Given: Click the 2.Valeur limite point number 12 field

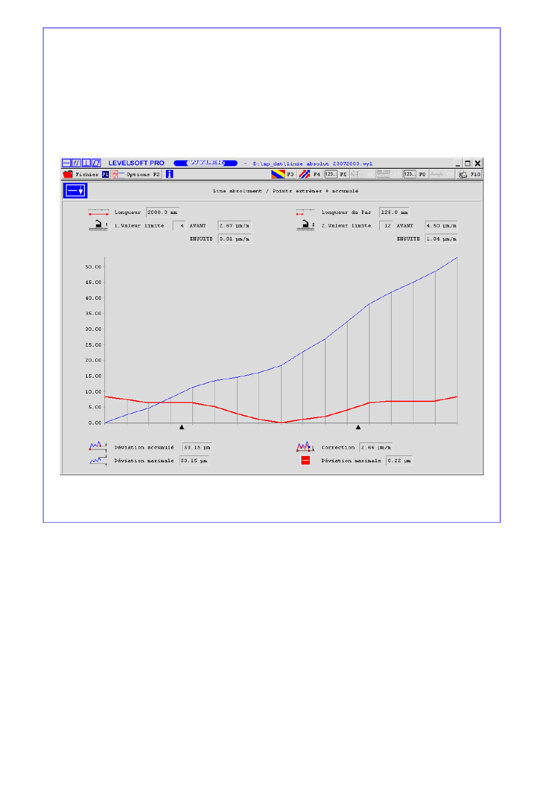Looking at the screenshot, I should (386, 226).
